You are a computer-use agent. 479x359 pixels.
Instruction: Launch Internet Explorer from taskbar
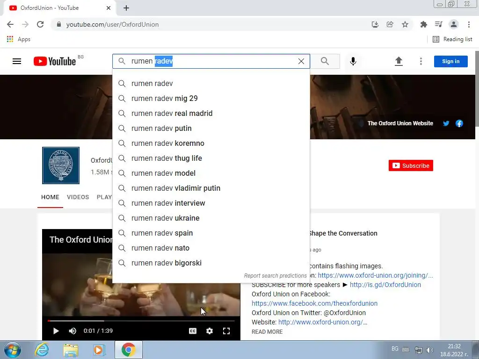point(42,350)
